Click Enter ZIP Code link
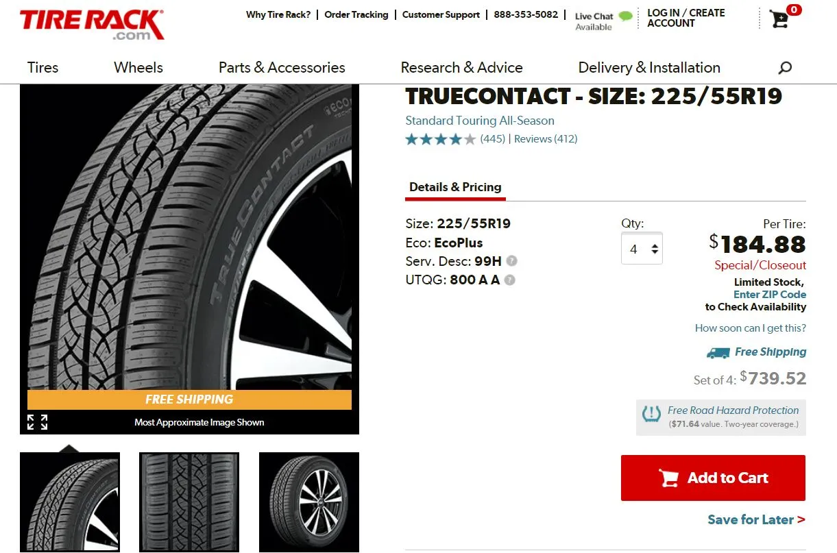The width and height of the screenshot is (837, 553). coord(770,294)
